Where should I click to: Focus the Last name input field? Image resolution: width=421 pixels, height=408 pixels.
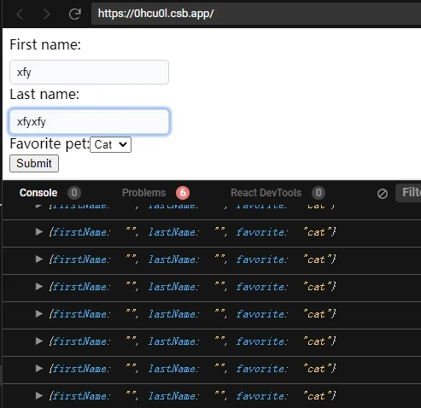pyautogui.click(x=89, y=121)
